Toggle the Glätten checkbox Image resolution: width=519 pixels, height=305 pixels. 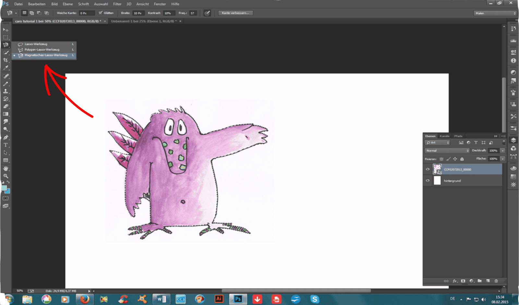(101, 13)
